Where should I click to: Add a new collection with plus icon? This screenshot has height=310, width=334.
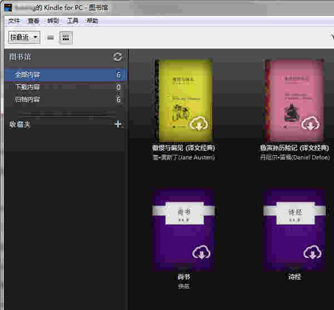coord(117,124)
